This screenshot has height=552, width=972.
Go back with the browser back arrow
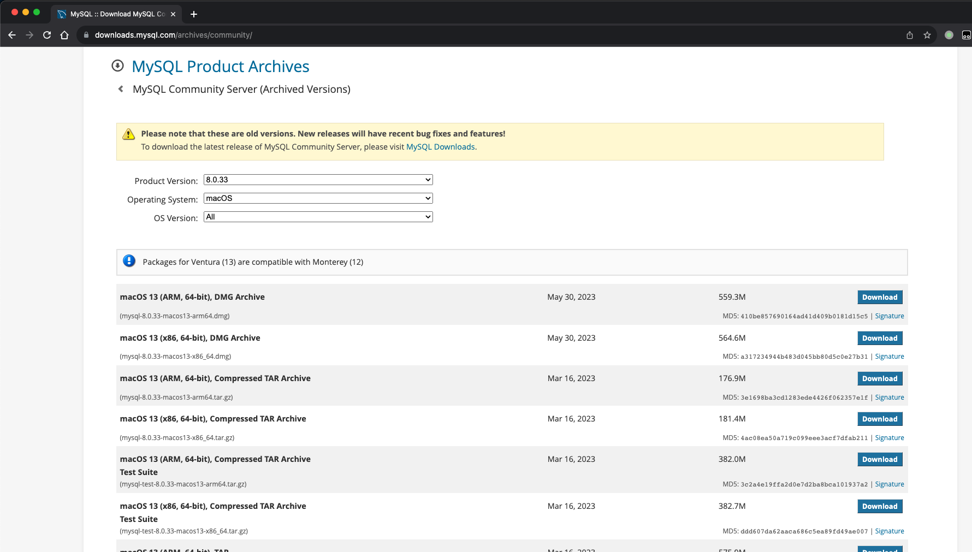[12, 35]
